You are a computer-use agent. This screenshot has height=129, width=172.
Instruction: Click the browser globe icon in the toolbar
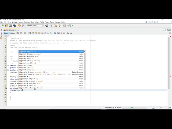coord(47,26)
